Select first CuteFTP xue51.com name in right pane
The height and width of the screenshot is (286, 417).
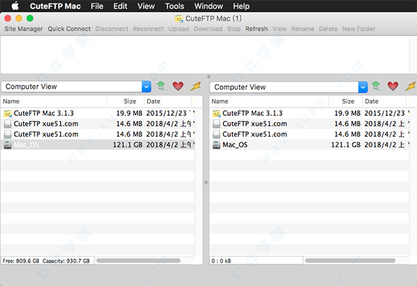click(x=255, y=124)
